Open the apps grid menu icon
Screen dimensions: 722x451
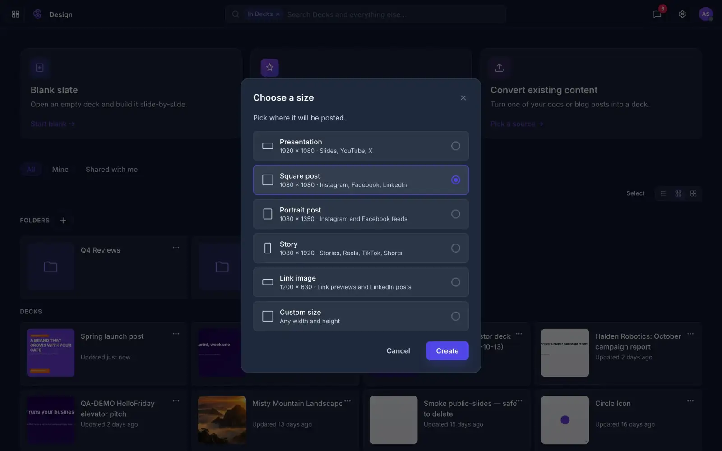click(x=15, y=14)
